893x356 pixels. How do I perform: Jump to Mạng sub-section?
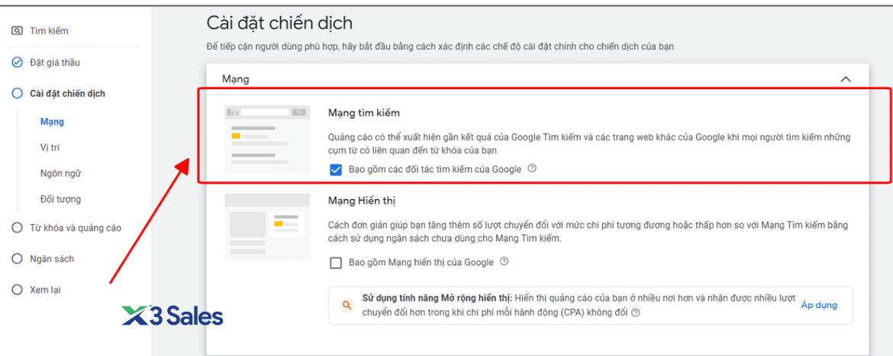tap(52, 122)
